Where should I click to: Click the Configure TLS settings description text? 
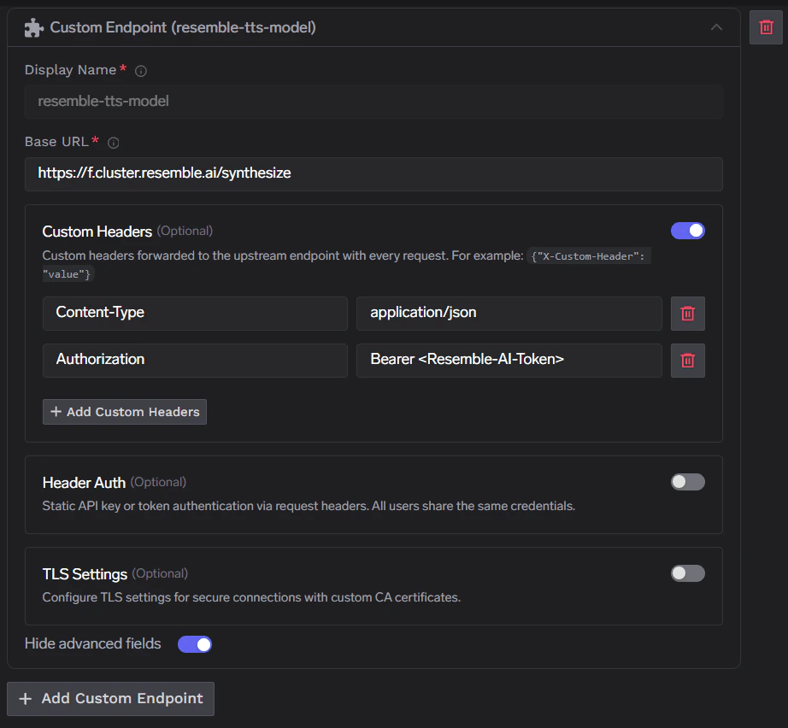[x=251, y=597]
